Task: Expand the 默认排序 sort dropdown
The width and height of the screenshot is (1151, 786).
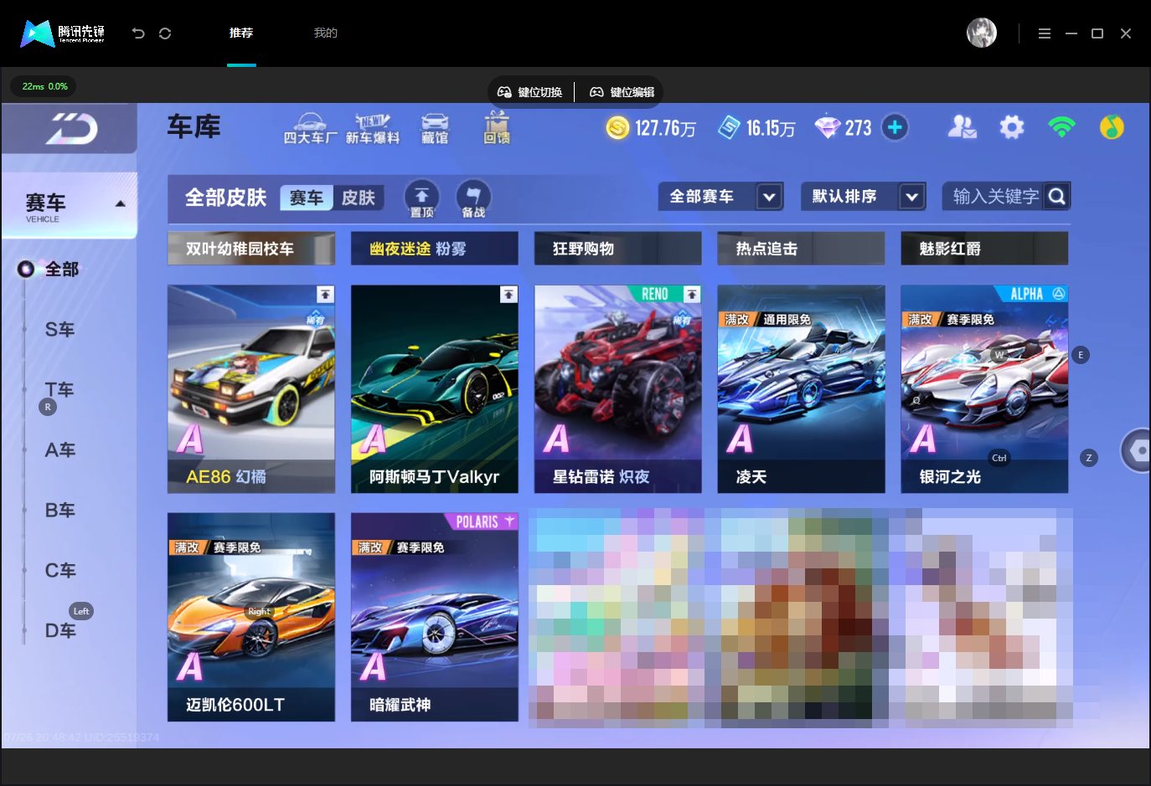Action: coord(864,197)
